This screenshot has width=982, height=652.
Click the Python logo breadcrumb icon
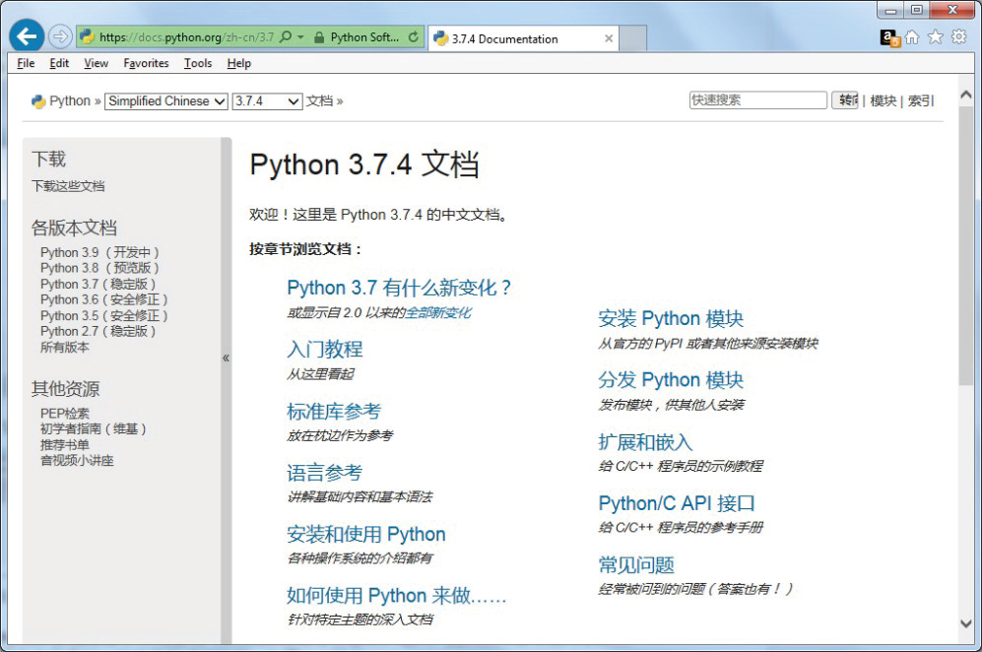click(x=38, y=101)
